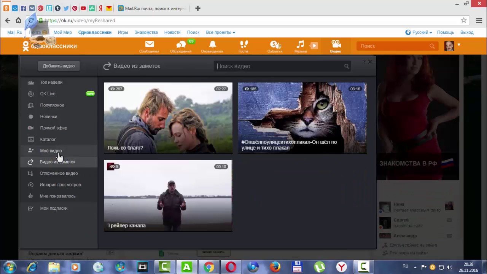This screenshot has height=274, width=487.
Task: Open a new browser tab
Action: click(x=198, y=8)
